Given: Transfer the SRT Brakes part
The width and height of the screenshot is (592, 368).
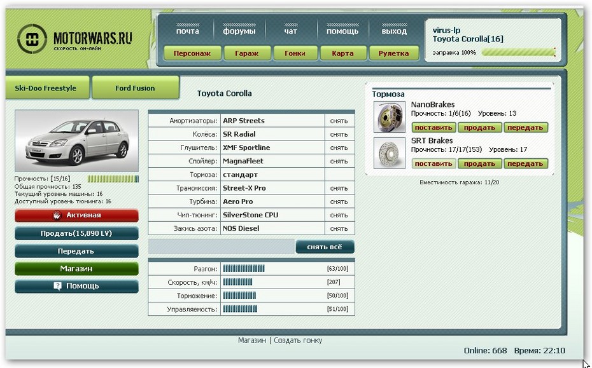Looking at the screenshot, I should pyautogui.click(x=526, y=163).
